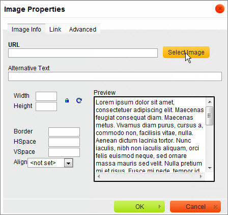This screenshot has height=215, width=228.
Task: Select the Image Info tab
Action: 26,30
